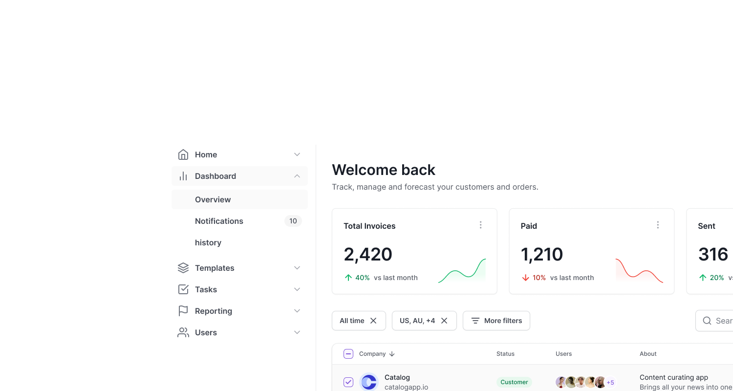
Task: Open the catalogapp.io link
Action: point(406,387)
